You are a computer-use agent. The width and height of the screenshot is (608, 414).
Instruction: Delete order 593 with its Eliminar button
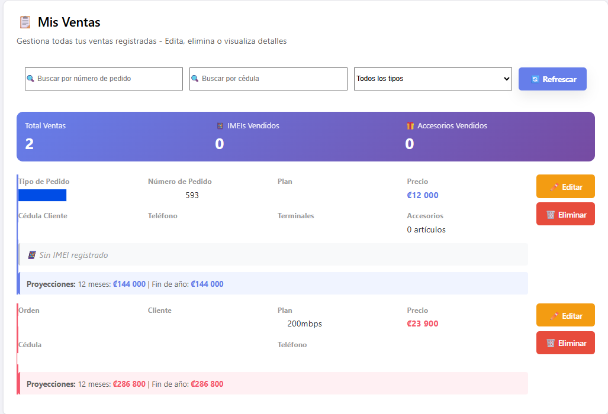(565, 214)
